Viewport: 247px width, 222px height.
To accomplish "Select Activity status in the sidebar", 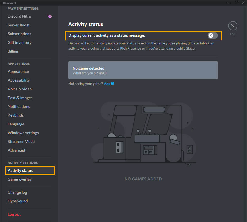I will (x=30, y=171).
